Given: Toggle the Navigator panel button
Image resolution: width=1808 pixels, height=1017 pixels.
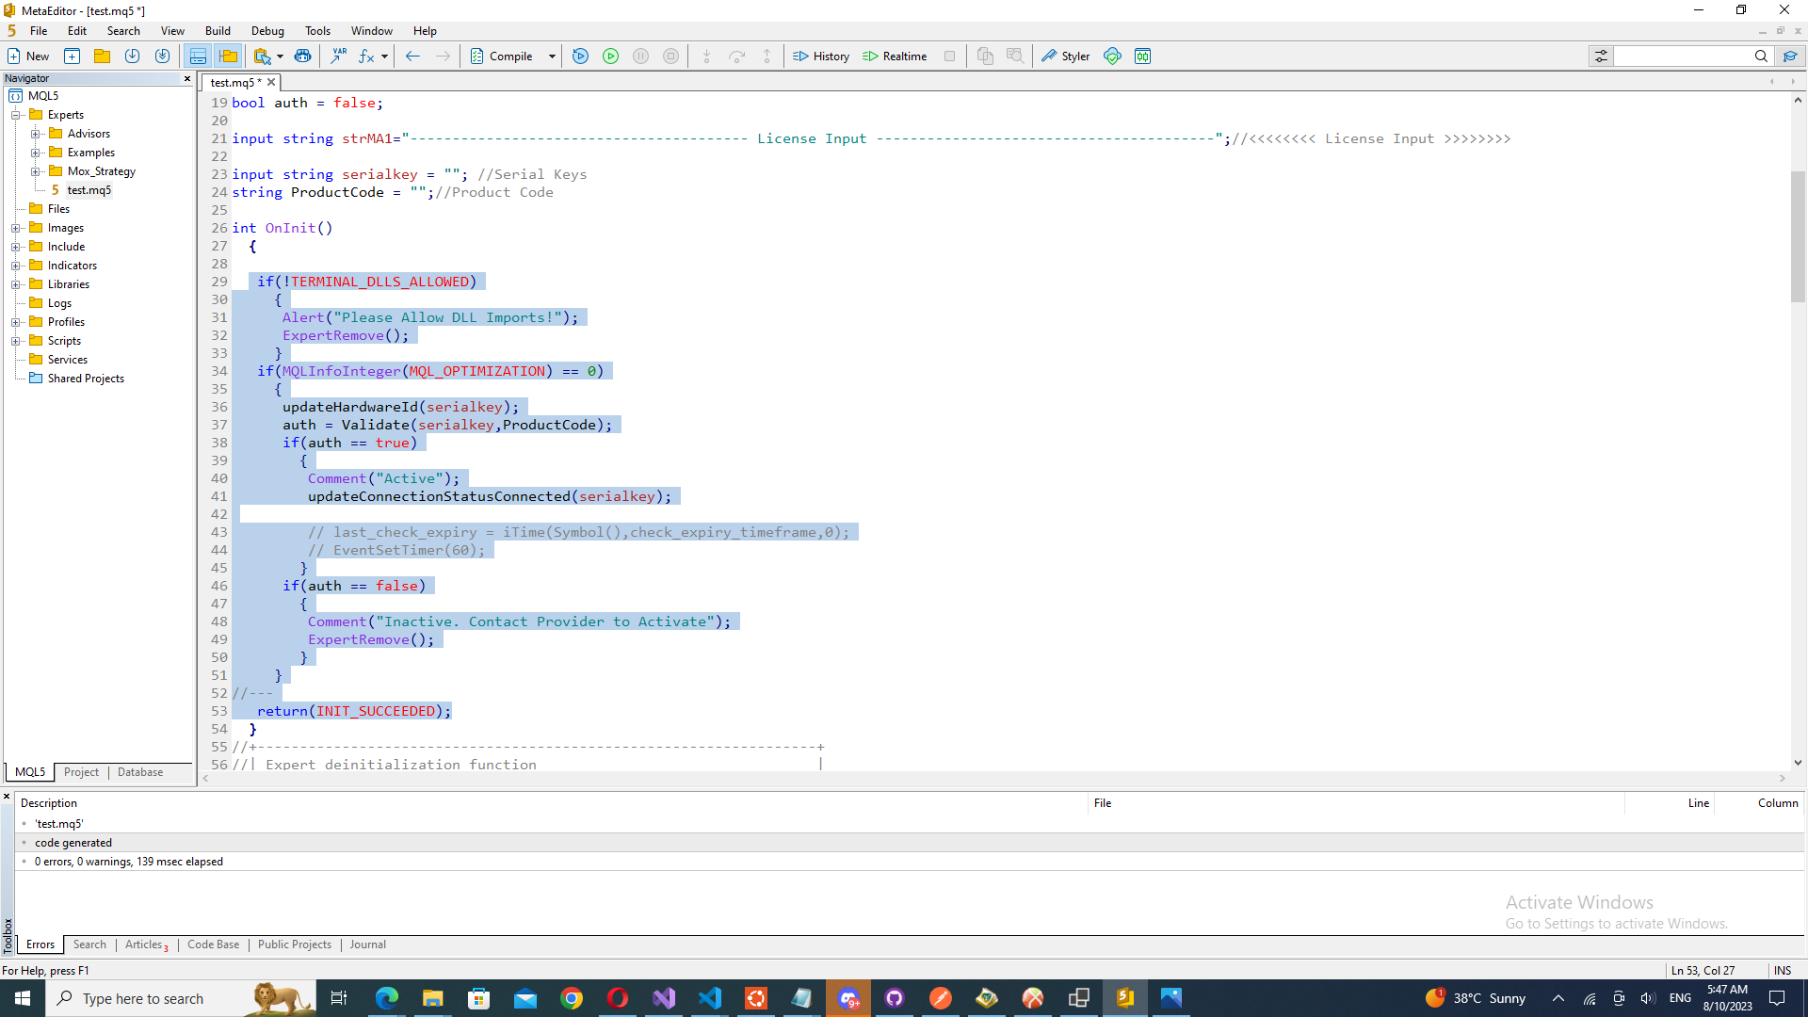Looking at the screenshot, I should tap(228, 56).
